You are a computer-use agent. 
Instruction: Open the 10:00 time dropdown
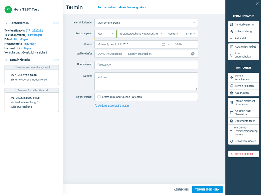point(185,44)
